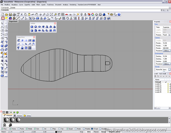
Task: Select the Cylinder tool in Solido panel
Action: pos(32,30)
